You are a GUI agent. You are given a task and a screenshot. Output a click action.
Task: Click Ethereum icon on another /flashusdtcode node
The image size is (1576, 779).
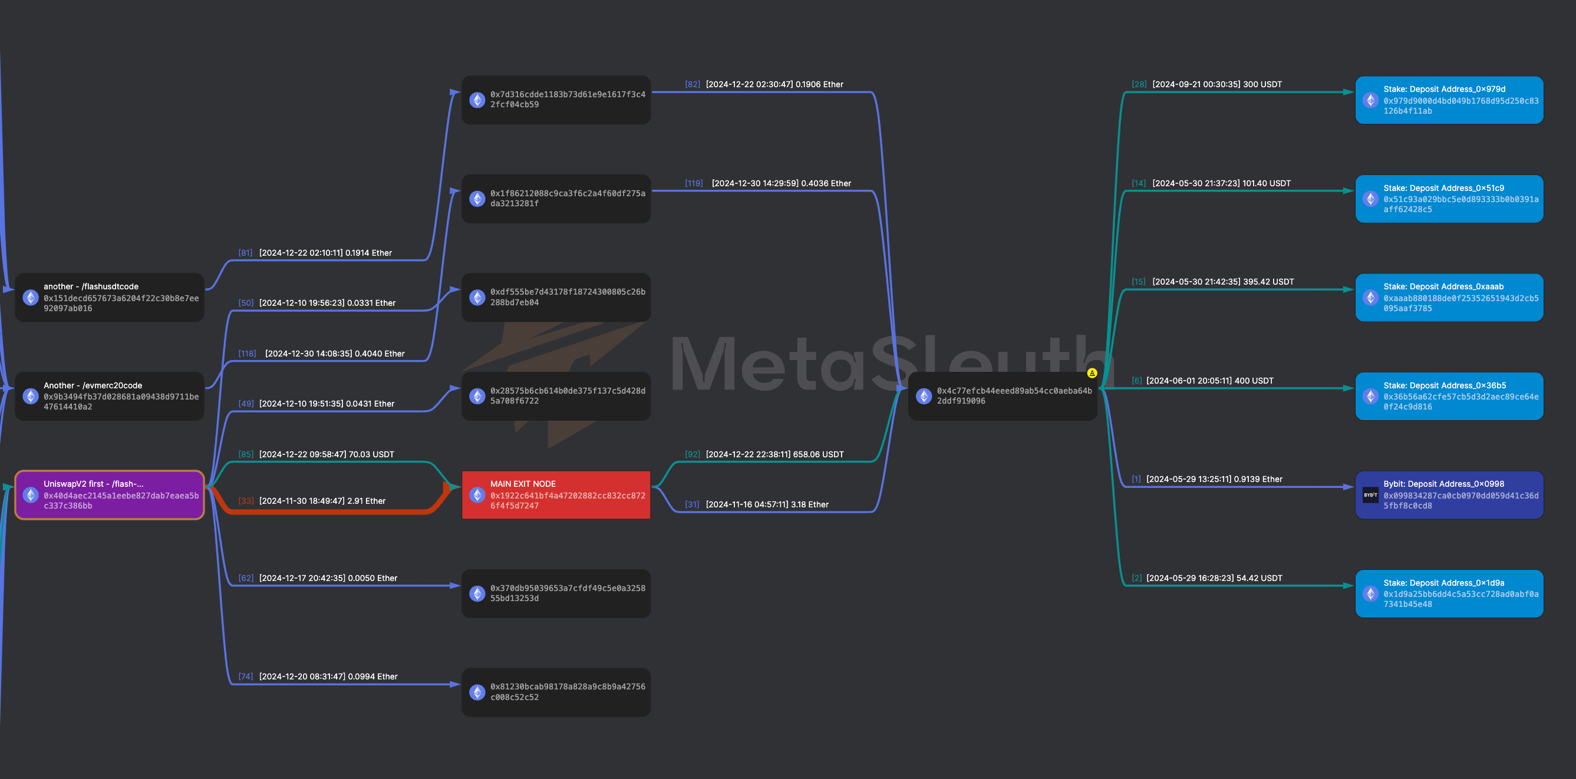[x=31, y=297]
